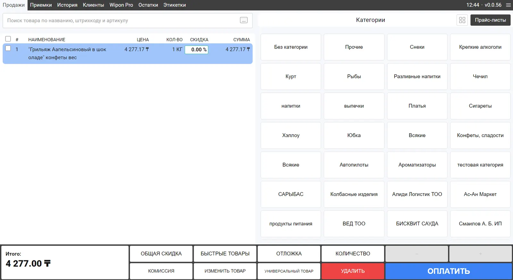
Task: Switch to the Остатки tab
Action: tap(148, 5)
